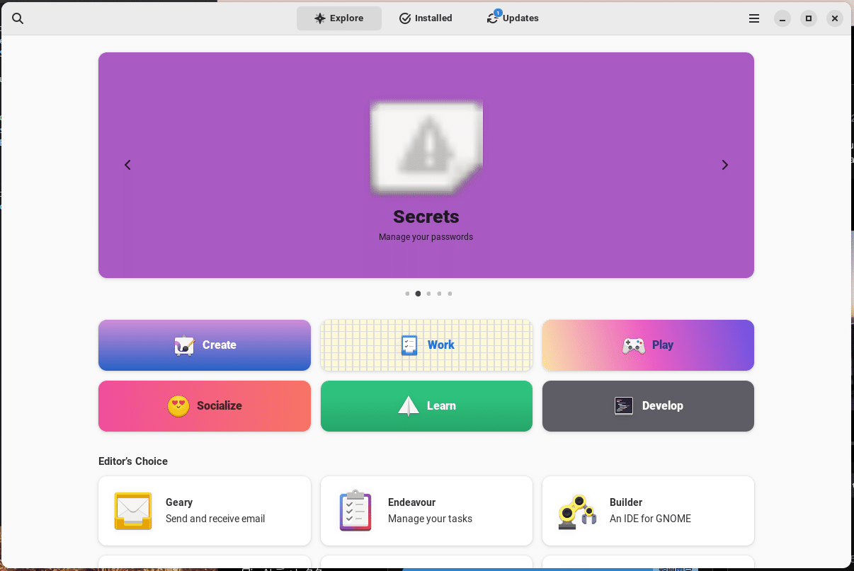Advance the carousel with the right arrow
The height and width of the screenshot is (571, 854).
724,164
